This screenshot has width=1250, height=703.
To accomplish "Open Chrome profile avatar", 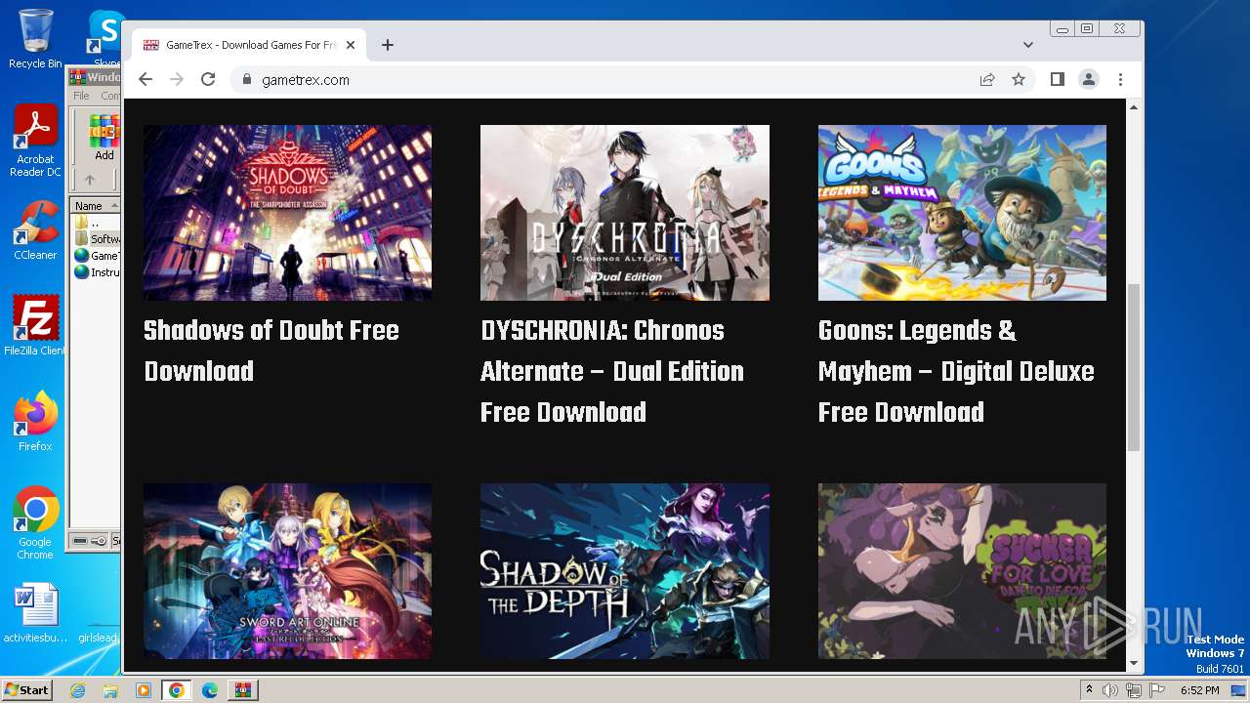I will pyautogui.click(x=1089, y=79).
